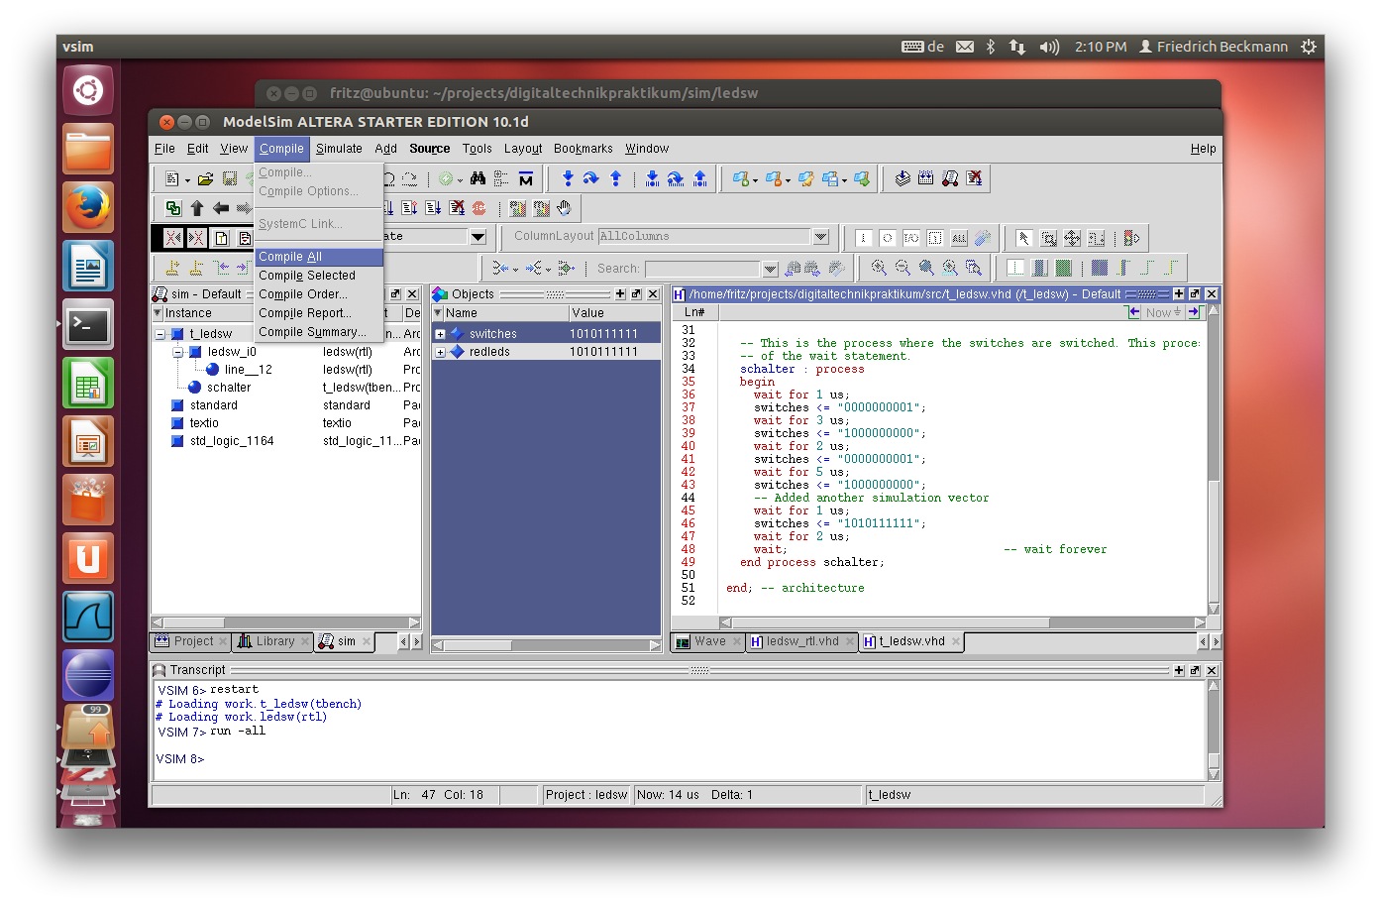Click the blue step-into down arrow icon
Screen dimensions: 1381x906
568,178
